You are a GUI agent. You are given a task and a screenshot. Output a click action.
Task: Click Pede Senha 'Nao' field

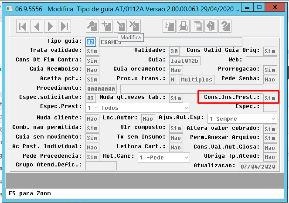click(x=270, y=80)
